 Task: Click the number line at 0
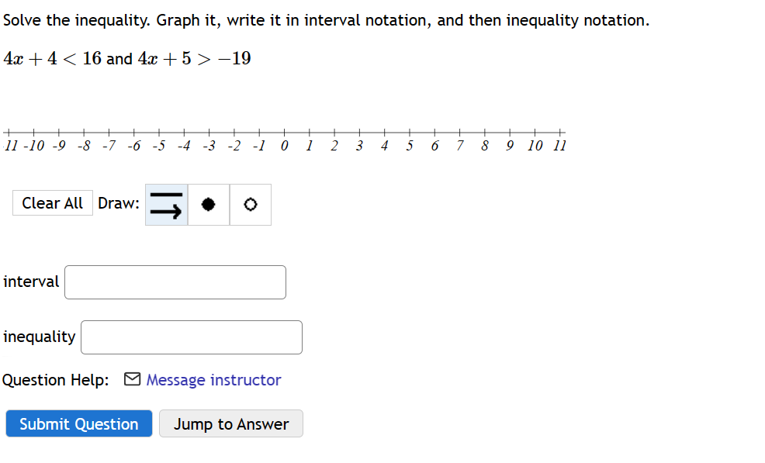click(x=284, y=132)
